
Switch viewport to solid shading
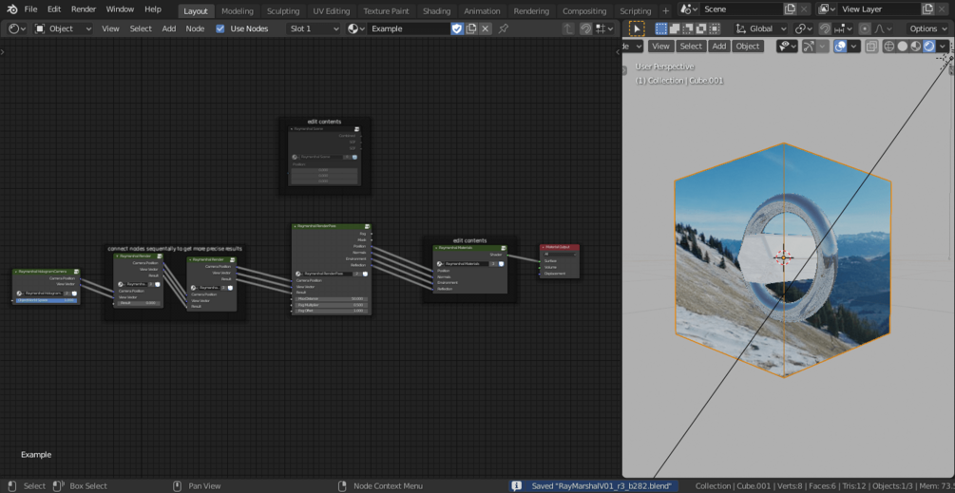coord(903,47)
